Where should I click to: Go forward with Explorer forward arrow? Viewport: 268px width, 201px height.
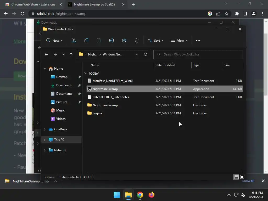tap(55, 54)
